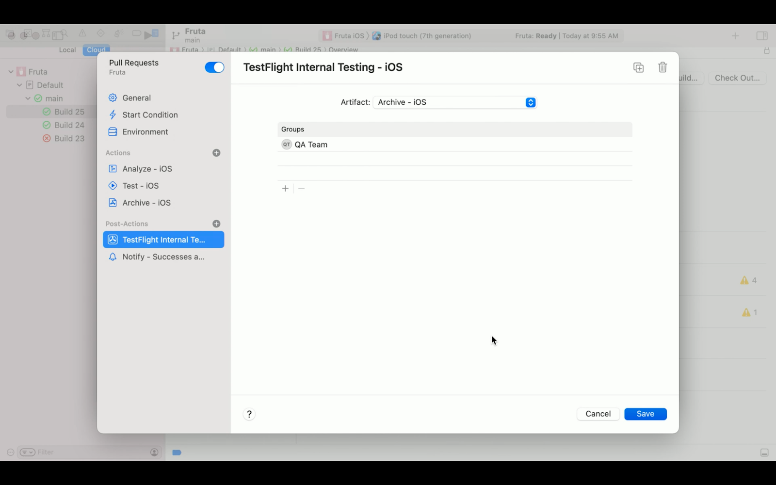The height and width of the screenshot is (485, 776).
Task: Open the Issue navigator warning-triangle icon
Action: point(82,33)
